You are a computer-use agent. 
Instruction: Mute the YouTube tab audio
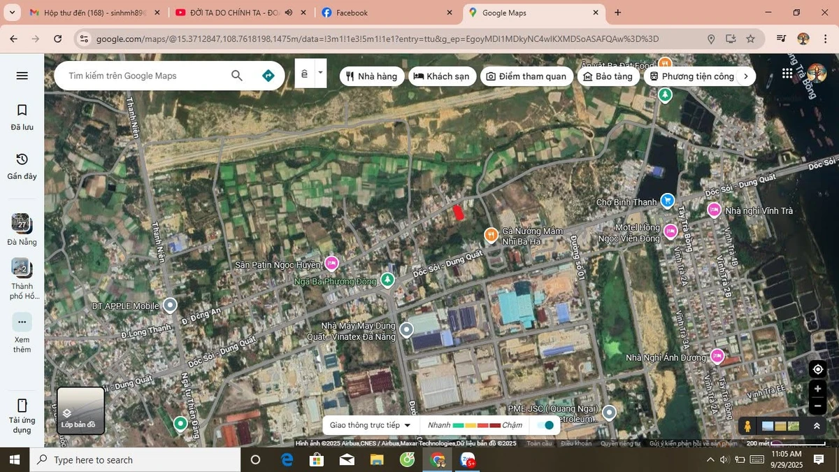289,13
